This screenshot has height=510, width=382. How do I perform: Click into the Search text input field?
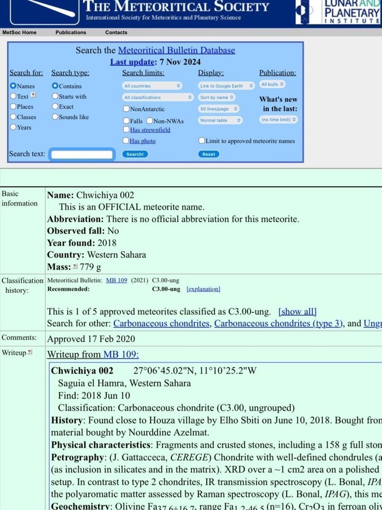tap(82, 154)
